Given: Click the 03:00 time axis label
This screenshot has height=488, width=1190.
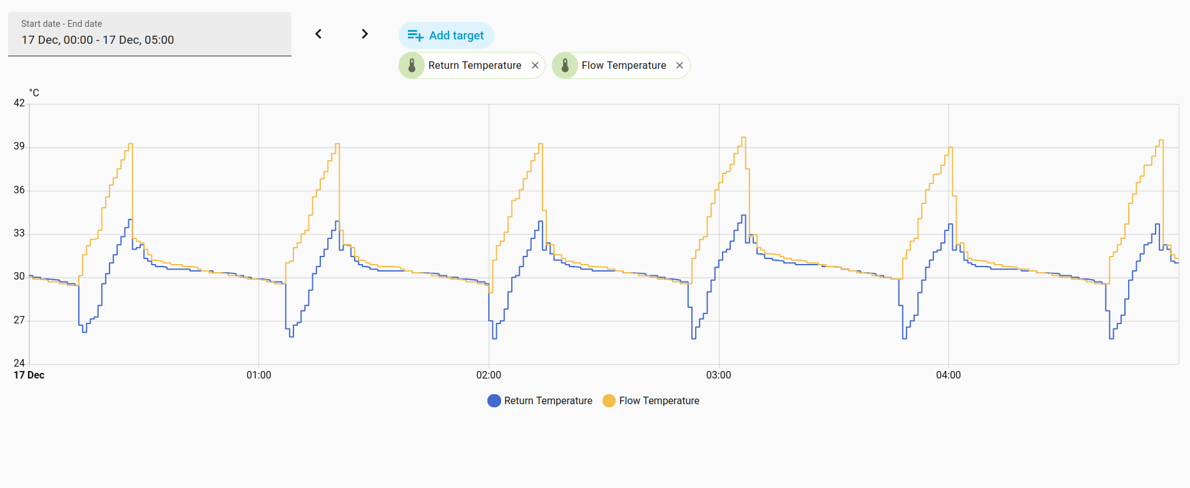Looking at the screenshot, I should click(x=718, y=375).
